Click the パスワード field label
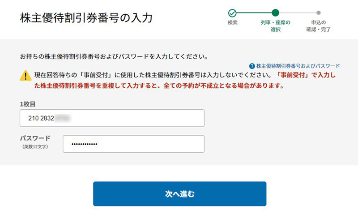The image size is (358, 223). [35, 138]
